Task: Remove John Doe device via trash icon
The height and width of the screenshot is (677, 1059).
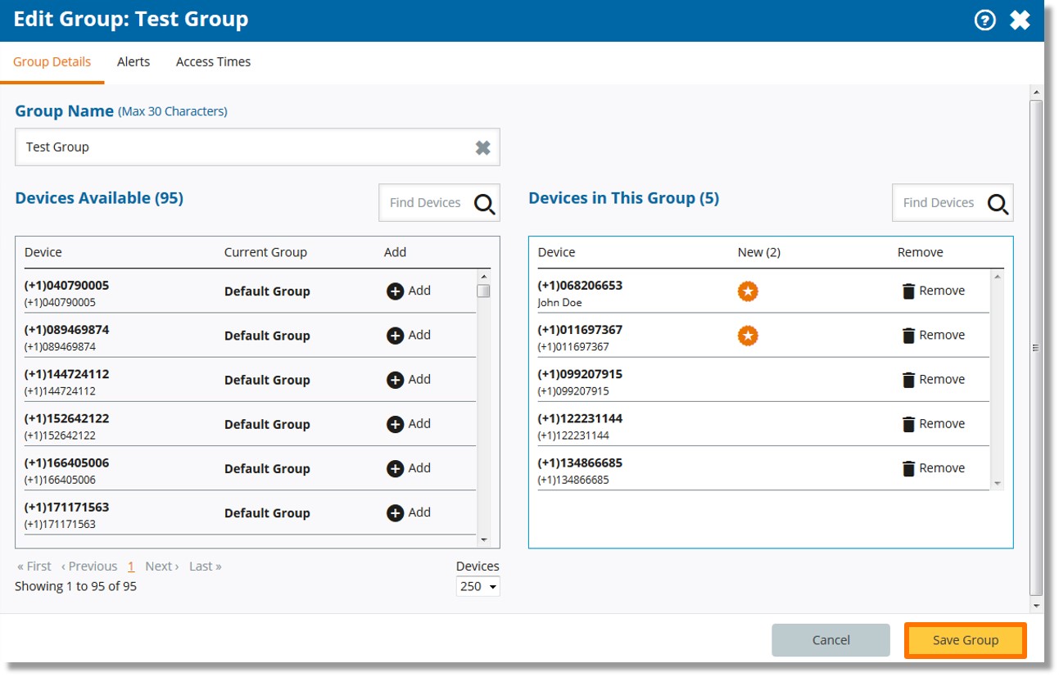Action: [908, 291]
